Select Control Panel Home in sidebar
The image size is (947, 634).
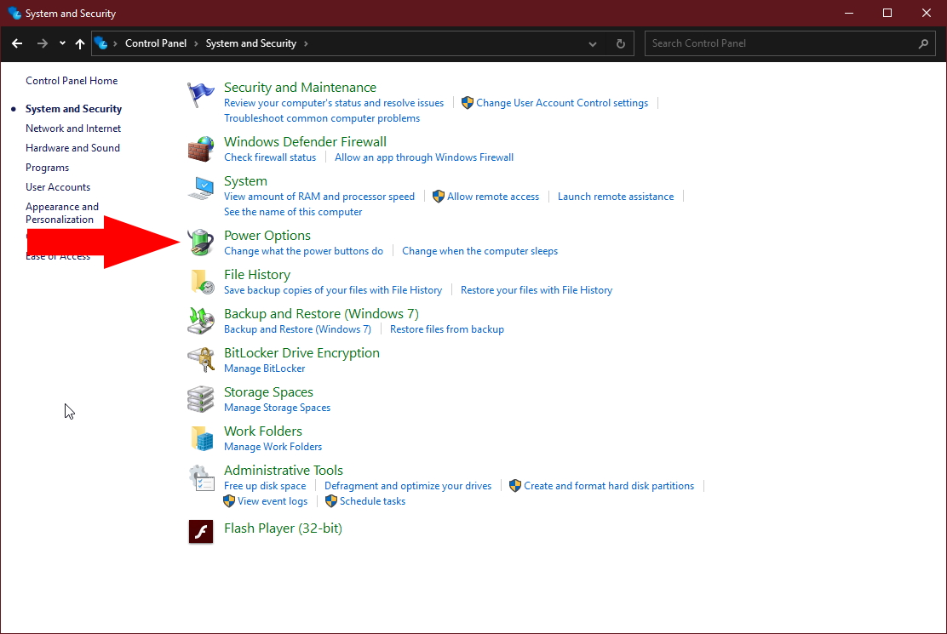click(72, 81)
